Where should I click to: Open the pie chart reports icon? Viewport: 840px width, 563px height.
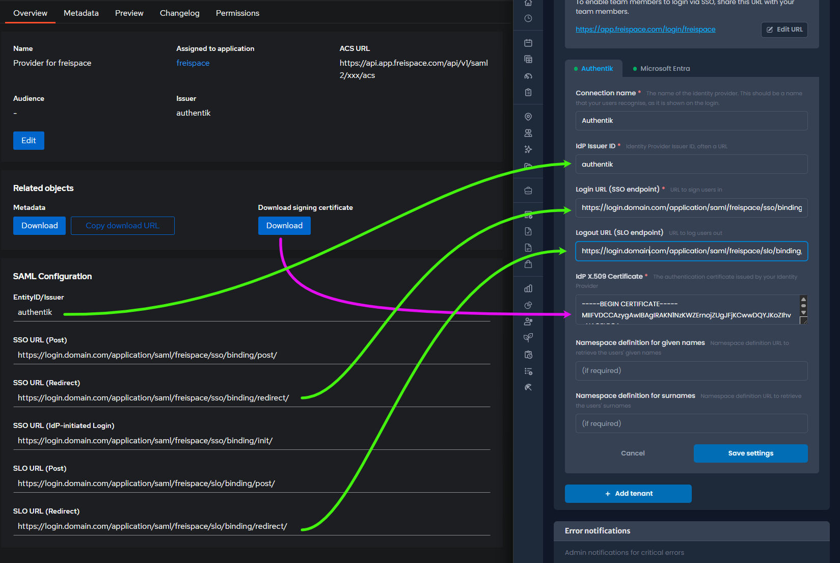pos(528,305)
